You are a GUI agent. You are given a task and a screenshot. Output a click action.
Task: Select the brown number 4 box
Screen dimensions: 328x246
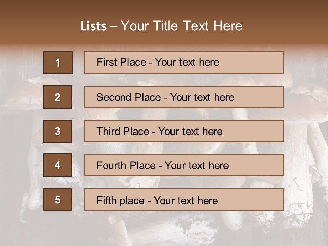(58, 165)
